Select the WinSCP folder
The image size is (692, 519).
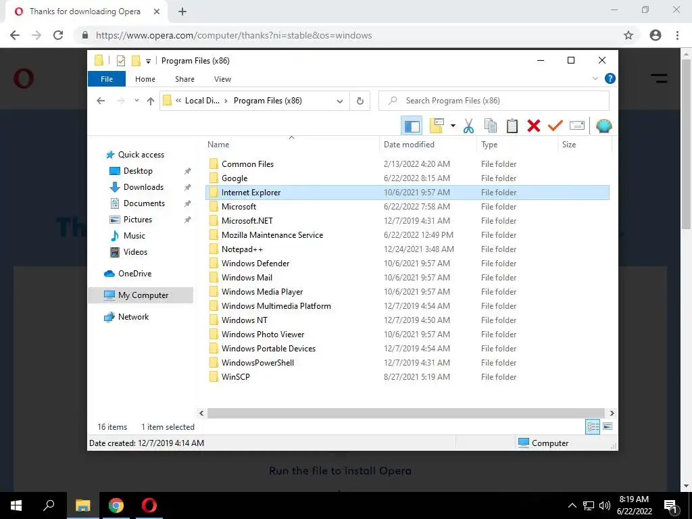407,377
